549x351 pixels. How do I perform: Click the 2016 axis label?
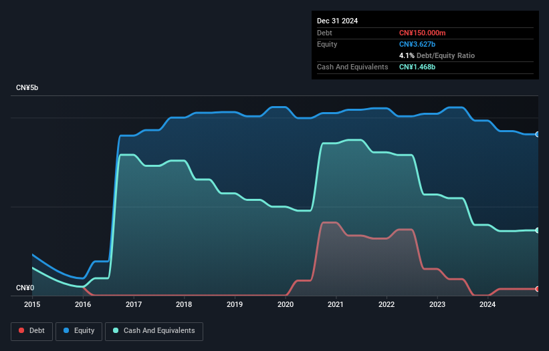click(83, 304)
